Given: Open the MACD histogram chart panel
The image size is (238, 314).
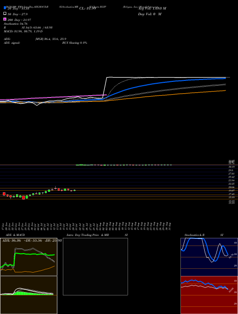Looking at the screenshot, I should point(29,295).
